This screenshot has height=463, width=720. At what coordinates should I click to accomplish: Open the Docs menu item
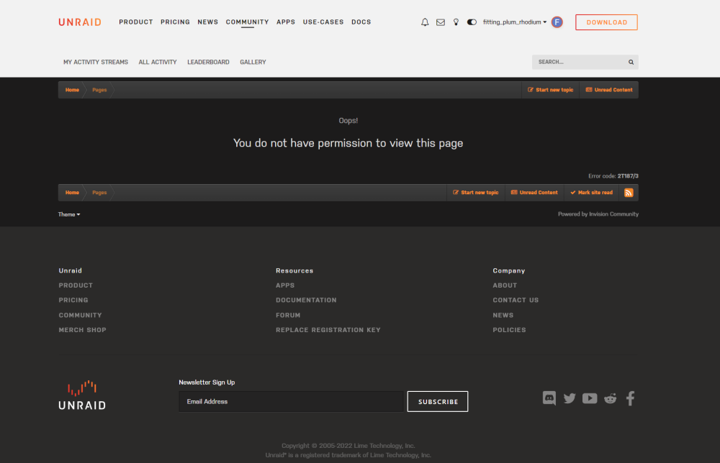click(x=361, y=22)
